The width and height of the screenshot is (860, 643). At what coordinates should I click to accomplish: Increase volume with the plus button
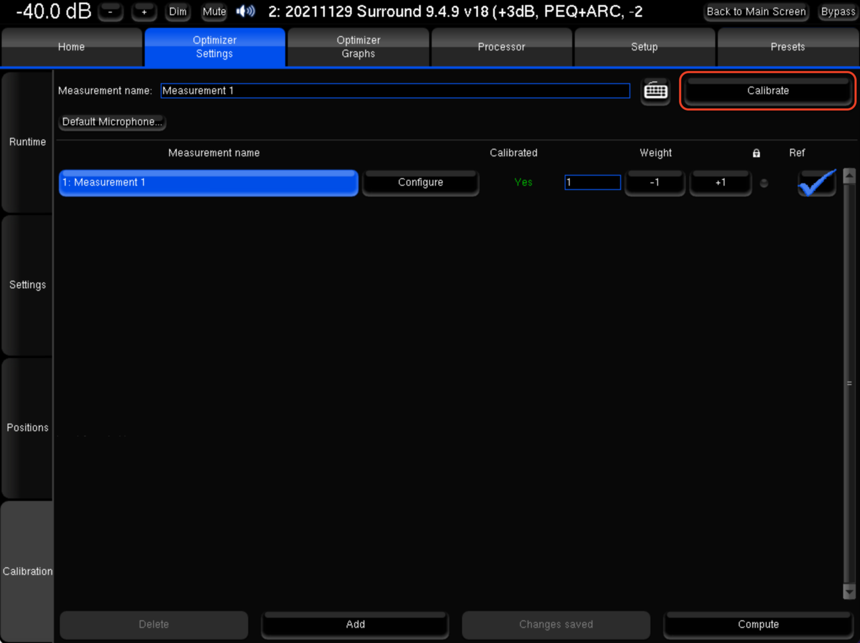pyautogui.click(x=144, y=11)
